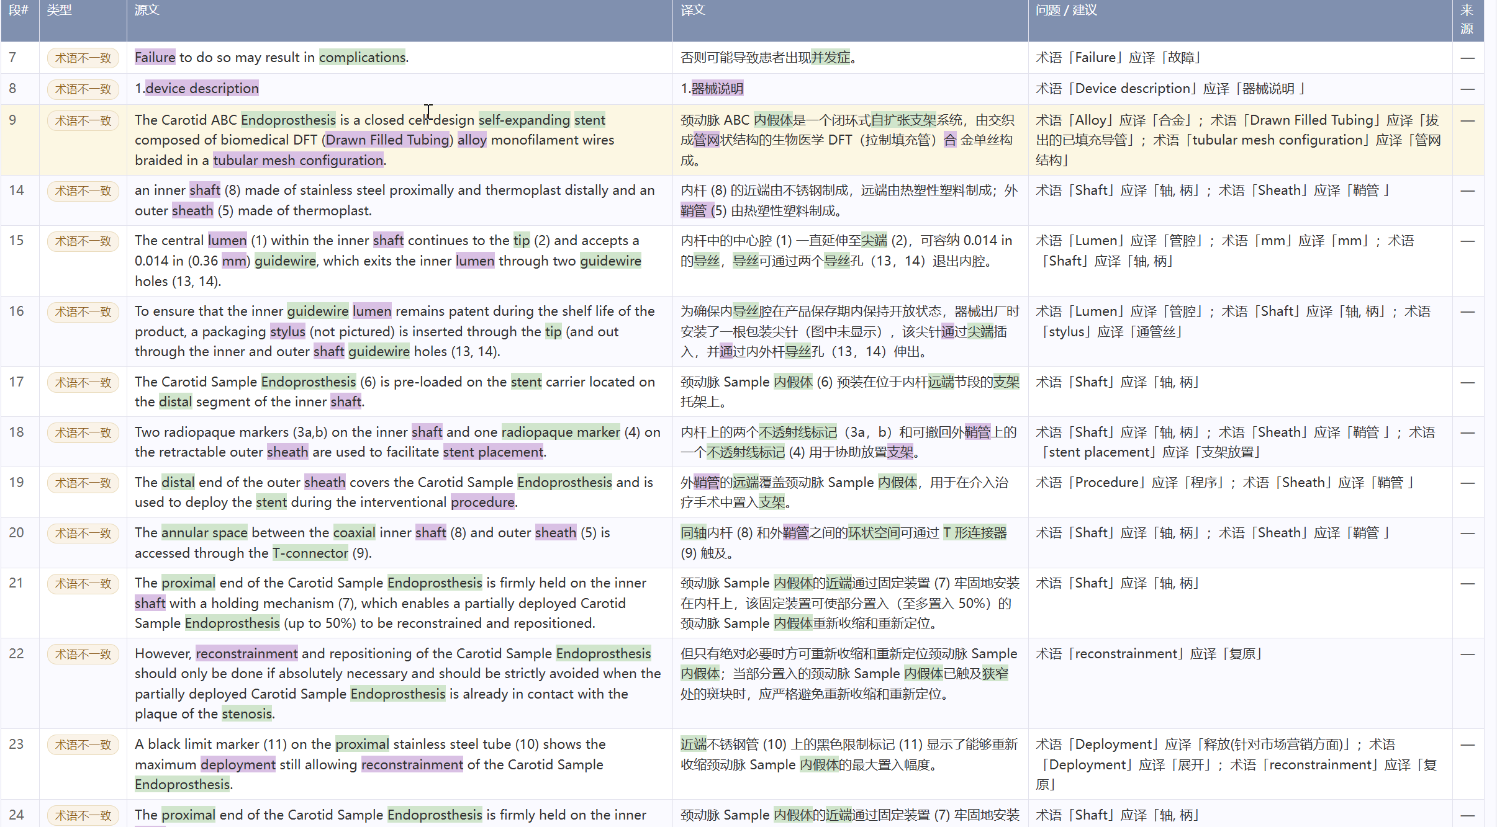Click highlighted 'self-expanding' in row 9 source
1497x827 pixels.
tap(524, 120)
